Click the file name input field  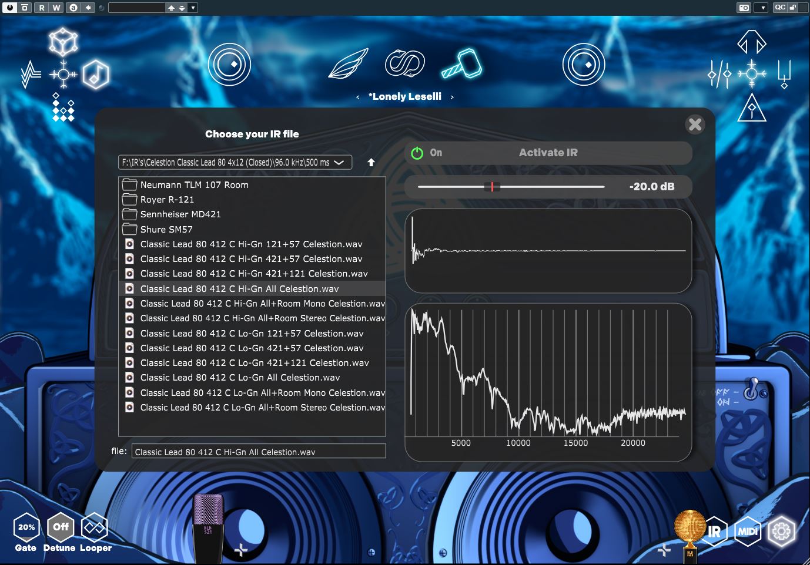(x=259, y=451)
